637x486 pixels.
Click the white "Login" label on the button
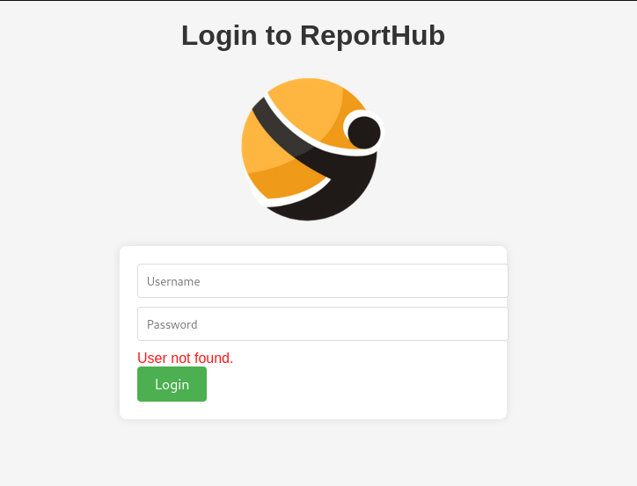172,385
